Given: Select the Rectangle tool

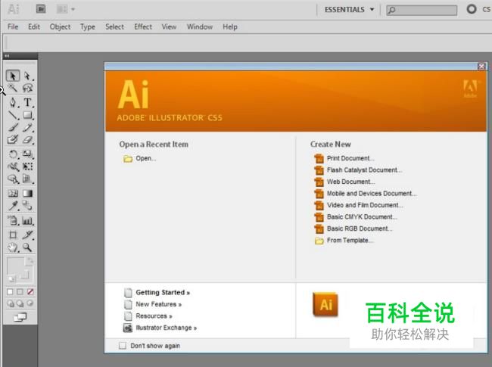Looking at the screenshot, I should [x=27, y=115].
